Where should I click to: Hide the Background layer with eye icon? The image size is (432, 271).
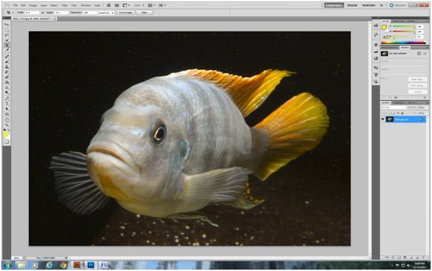[x=383, y=119]
